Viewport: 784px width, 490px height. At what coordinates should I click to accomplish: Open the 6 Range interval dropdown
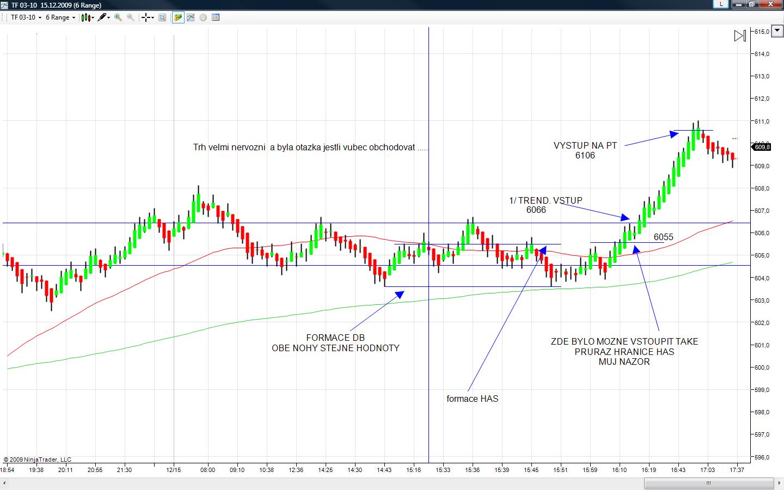(60, 17)
